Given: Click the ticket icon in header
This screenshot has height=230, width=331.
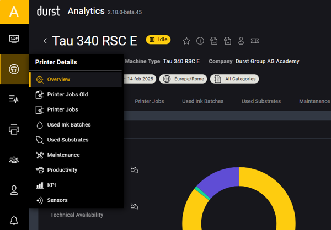Looking at the screenshot, I should (254, 41).
